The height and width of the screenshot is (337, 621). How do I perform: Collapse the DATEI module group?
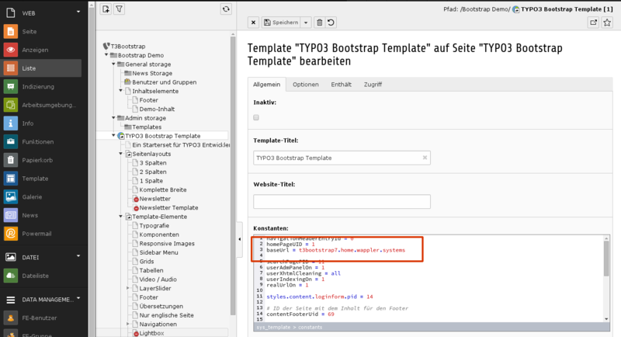[78, 256]
